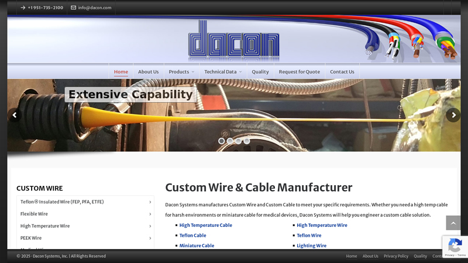Follow the Teflon Wire link
468x263 pixels.
309,236
